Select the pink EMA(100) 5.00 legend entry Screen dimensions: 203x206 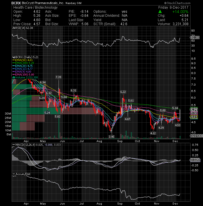pyautogui.click(x=23, y=75)
